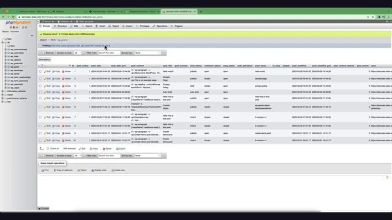Open the Sort by key dropdown above the table
The width and height of the screenshot is (392, 220).
click(x=148, y=53)
